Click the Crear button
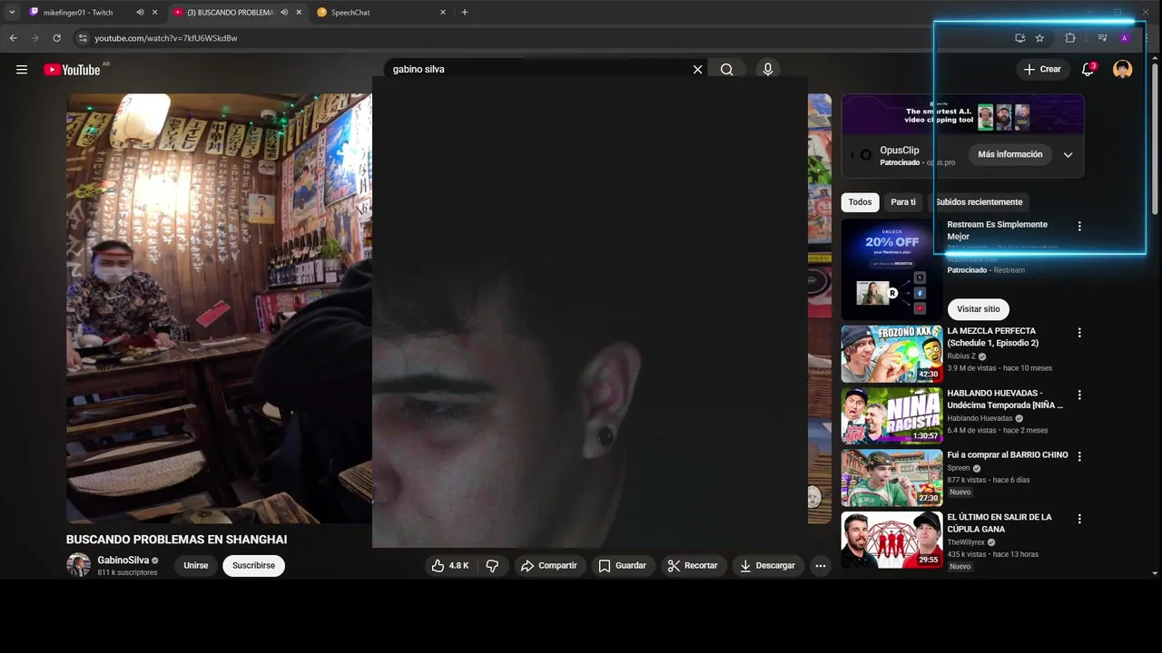Viewport: 1162px width, 653px height. pos(1042,69)
